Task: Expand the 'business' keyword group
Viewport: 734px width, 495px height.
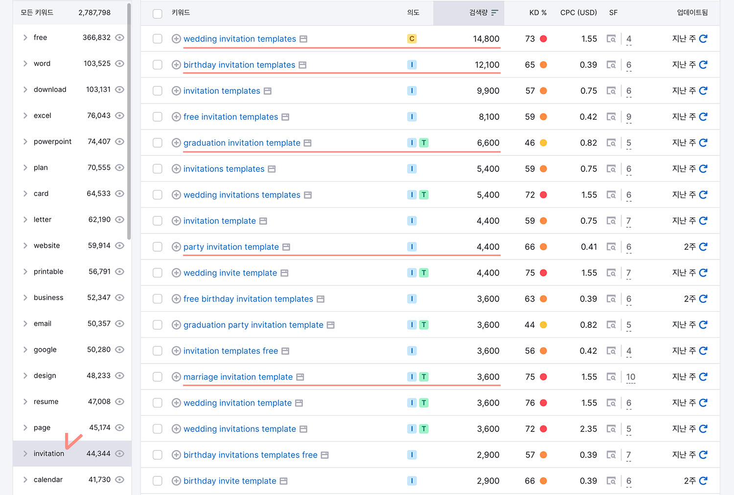Action: (25, 298)
